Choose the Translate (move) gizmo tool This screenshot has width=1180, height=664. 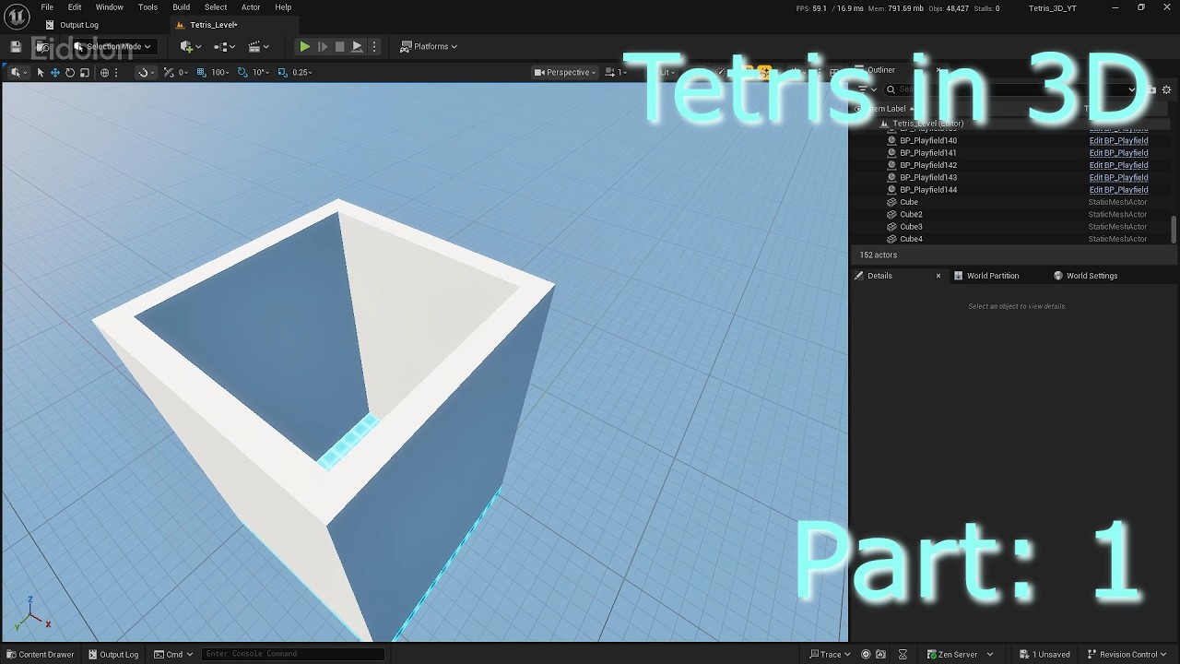tap(55, 72)
